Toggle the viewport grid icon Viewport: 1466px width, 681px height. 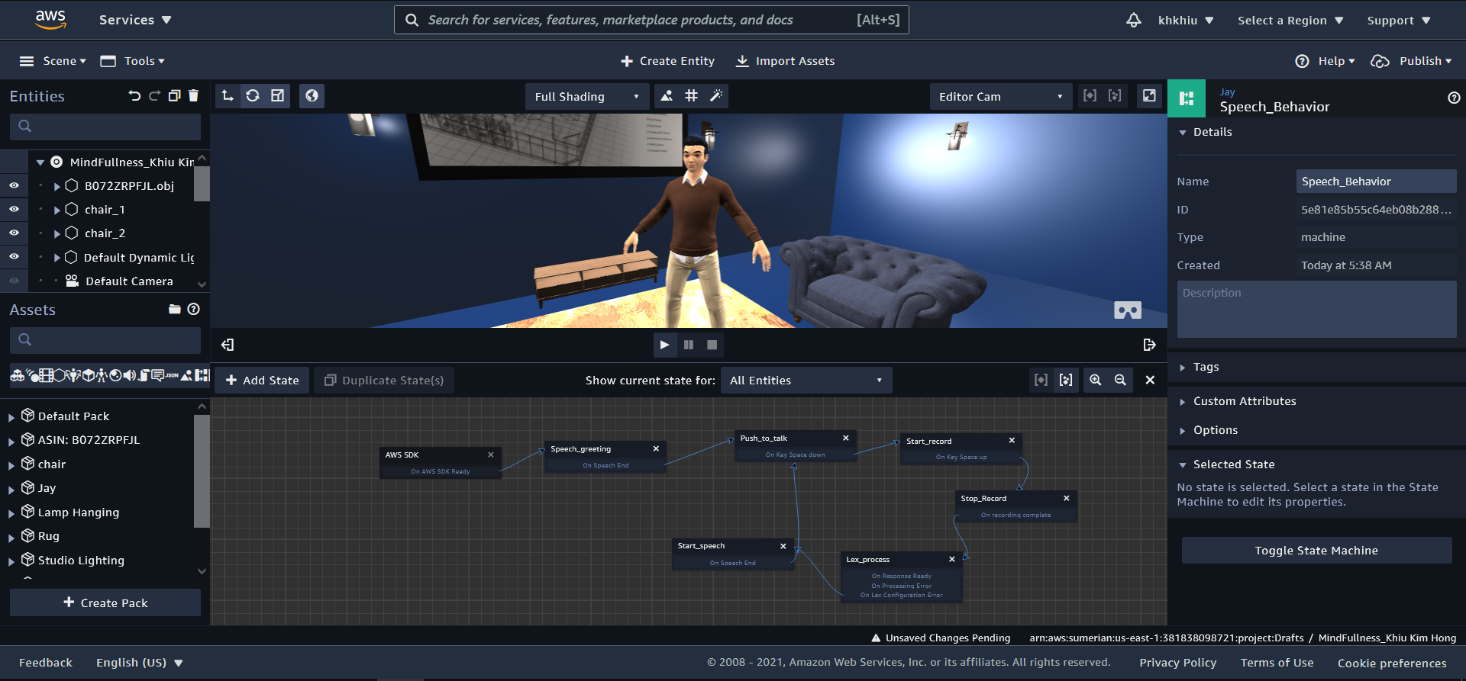(691, 96)
